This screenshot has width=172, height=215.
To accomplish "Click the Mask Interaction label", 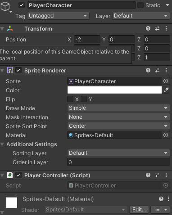I will pyautogui.click(x=27, y=117).
